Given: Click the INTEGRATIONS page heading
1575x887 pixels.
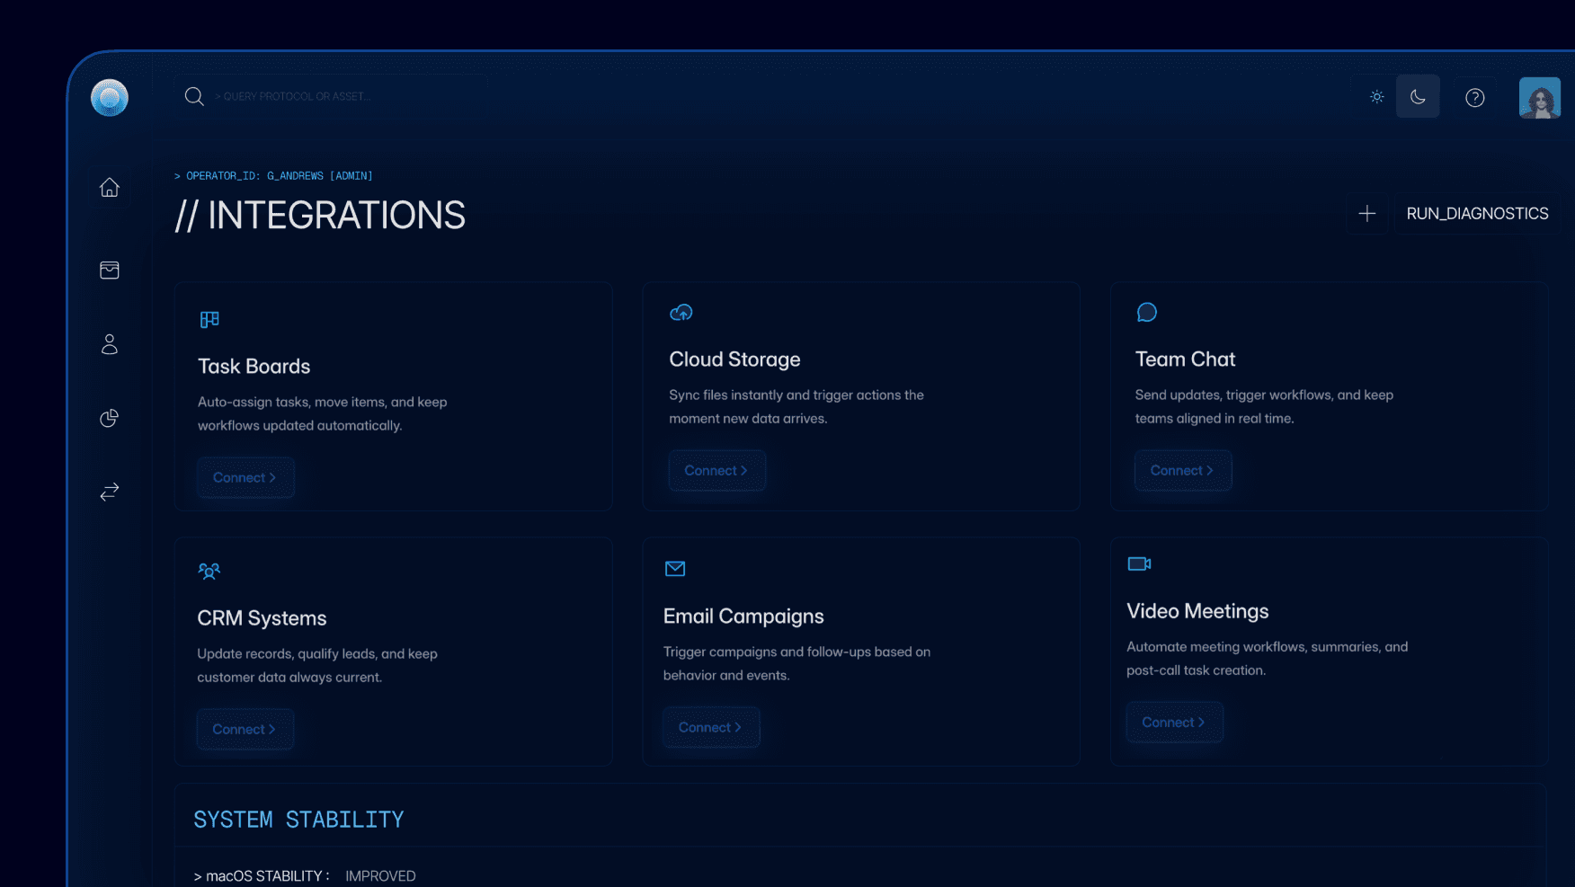Looking at the screenshot, I should click(x=321, y=214).
